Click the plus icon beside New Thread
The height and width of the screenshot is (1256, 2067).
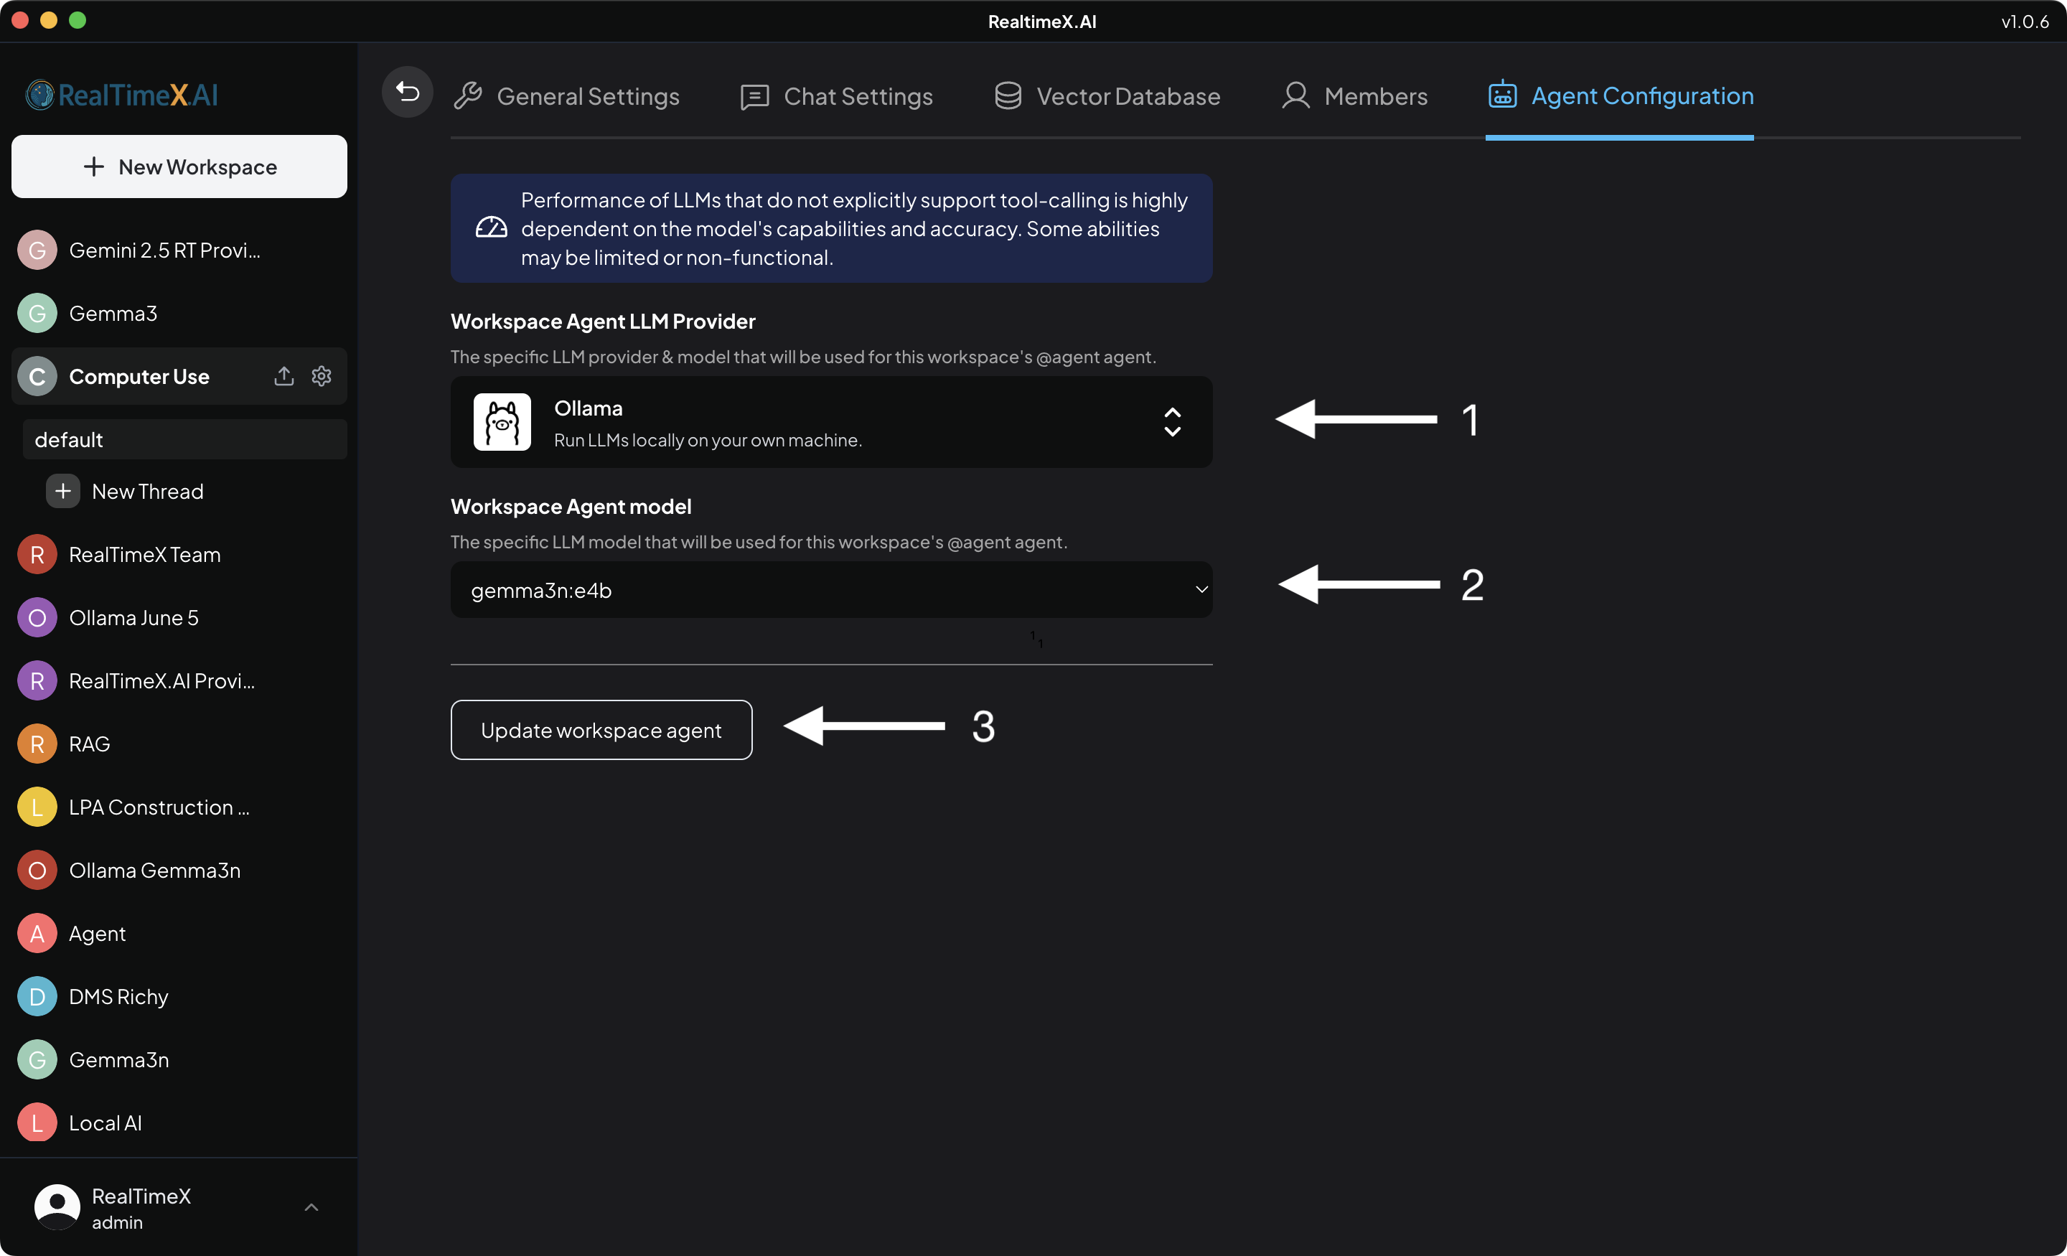click(x=63, y=491)
